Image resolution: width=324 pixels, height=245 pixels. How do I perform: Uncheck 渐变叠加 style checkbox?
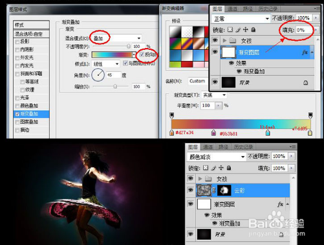tap(17, 114)
